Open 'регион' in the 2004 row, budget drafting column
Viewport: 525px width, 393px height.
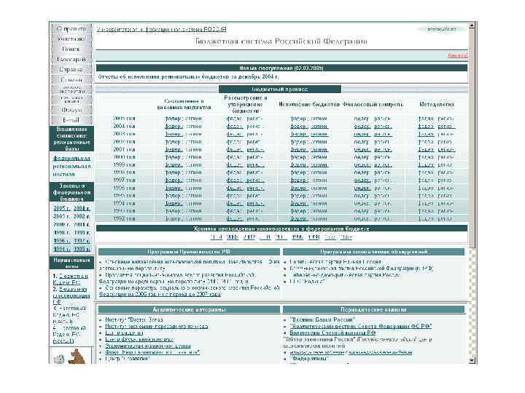tap(193, 127)
